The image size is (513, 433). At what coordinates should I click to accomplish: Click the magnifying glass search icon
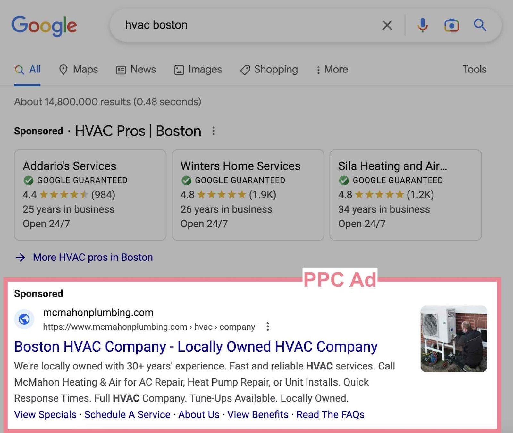click(480, 25)
